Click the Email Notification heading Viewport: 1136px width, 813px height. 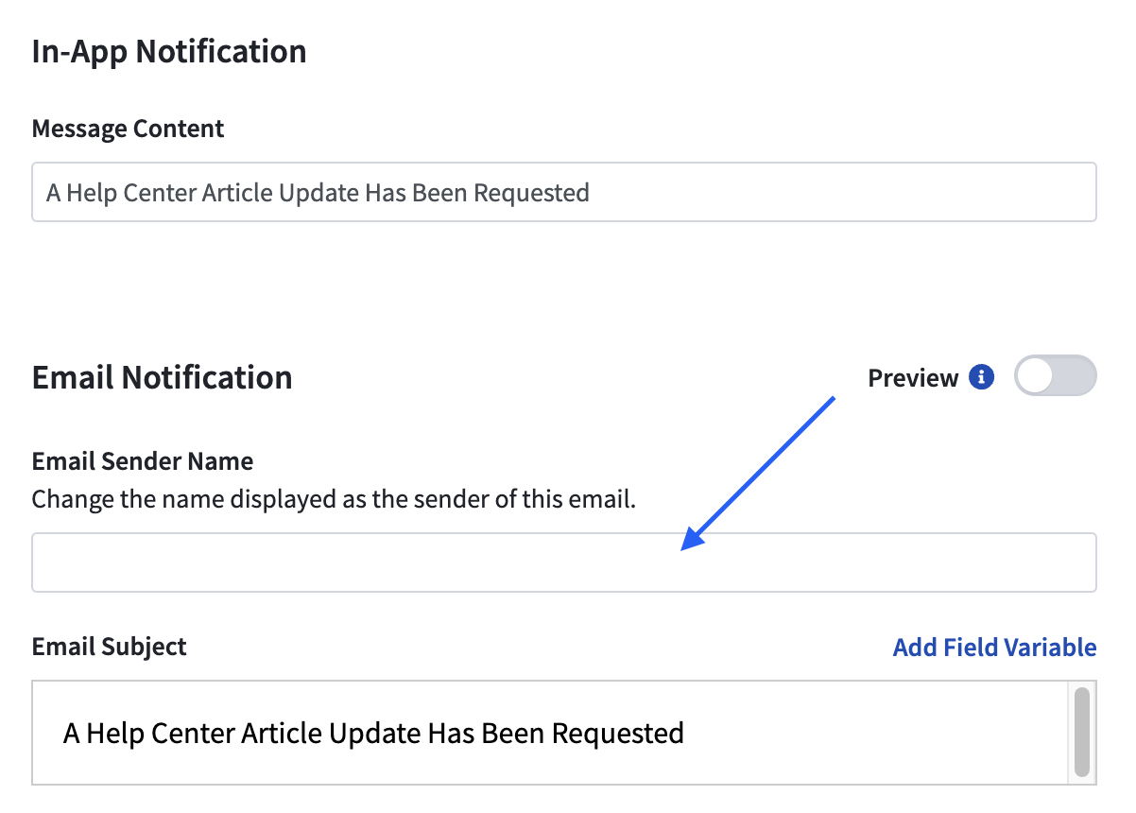pyautogui.click(x=163, y=377)
